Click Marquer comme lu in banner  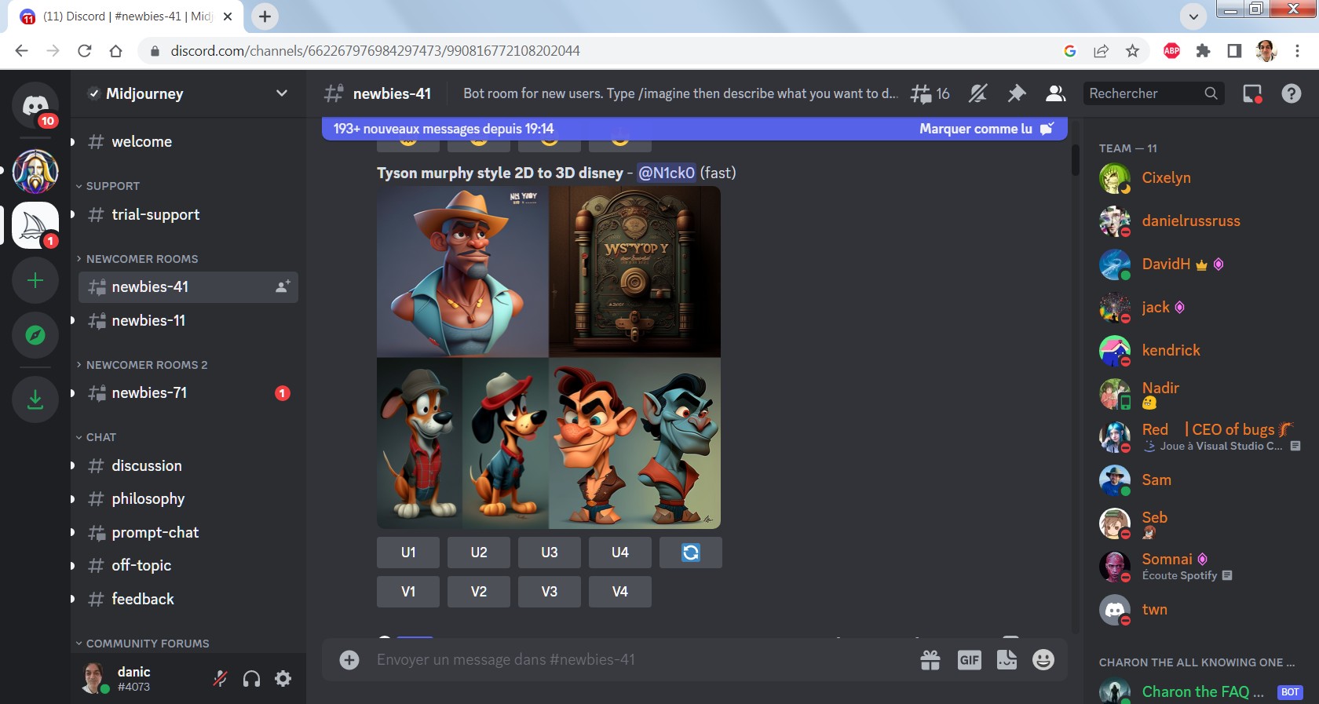987,129
